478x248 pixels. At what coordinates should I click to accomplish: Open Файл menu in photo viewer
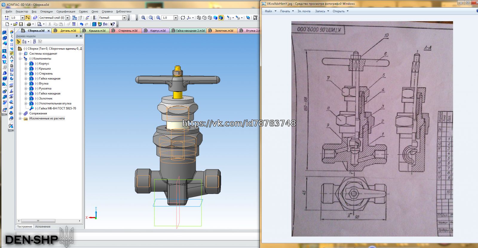coord(270,11)
